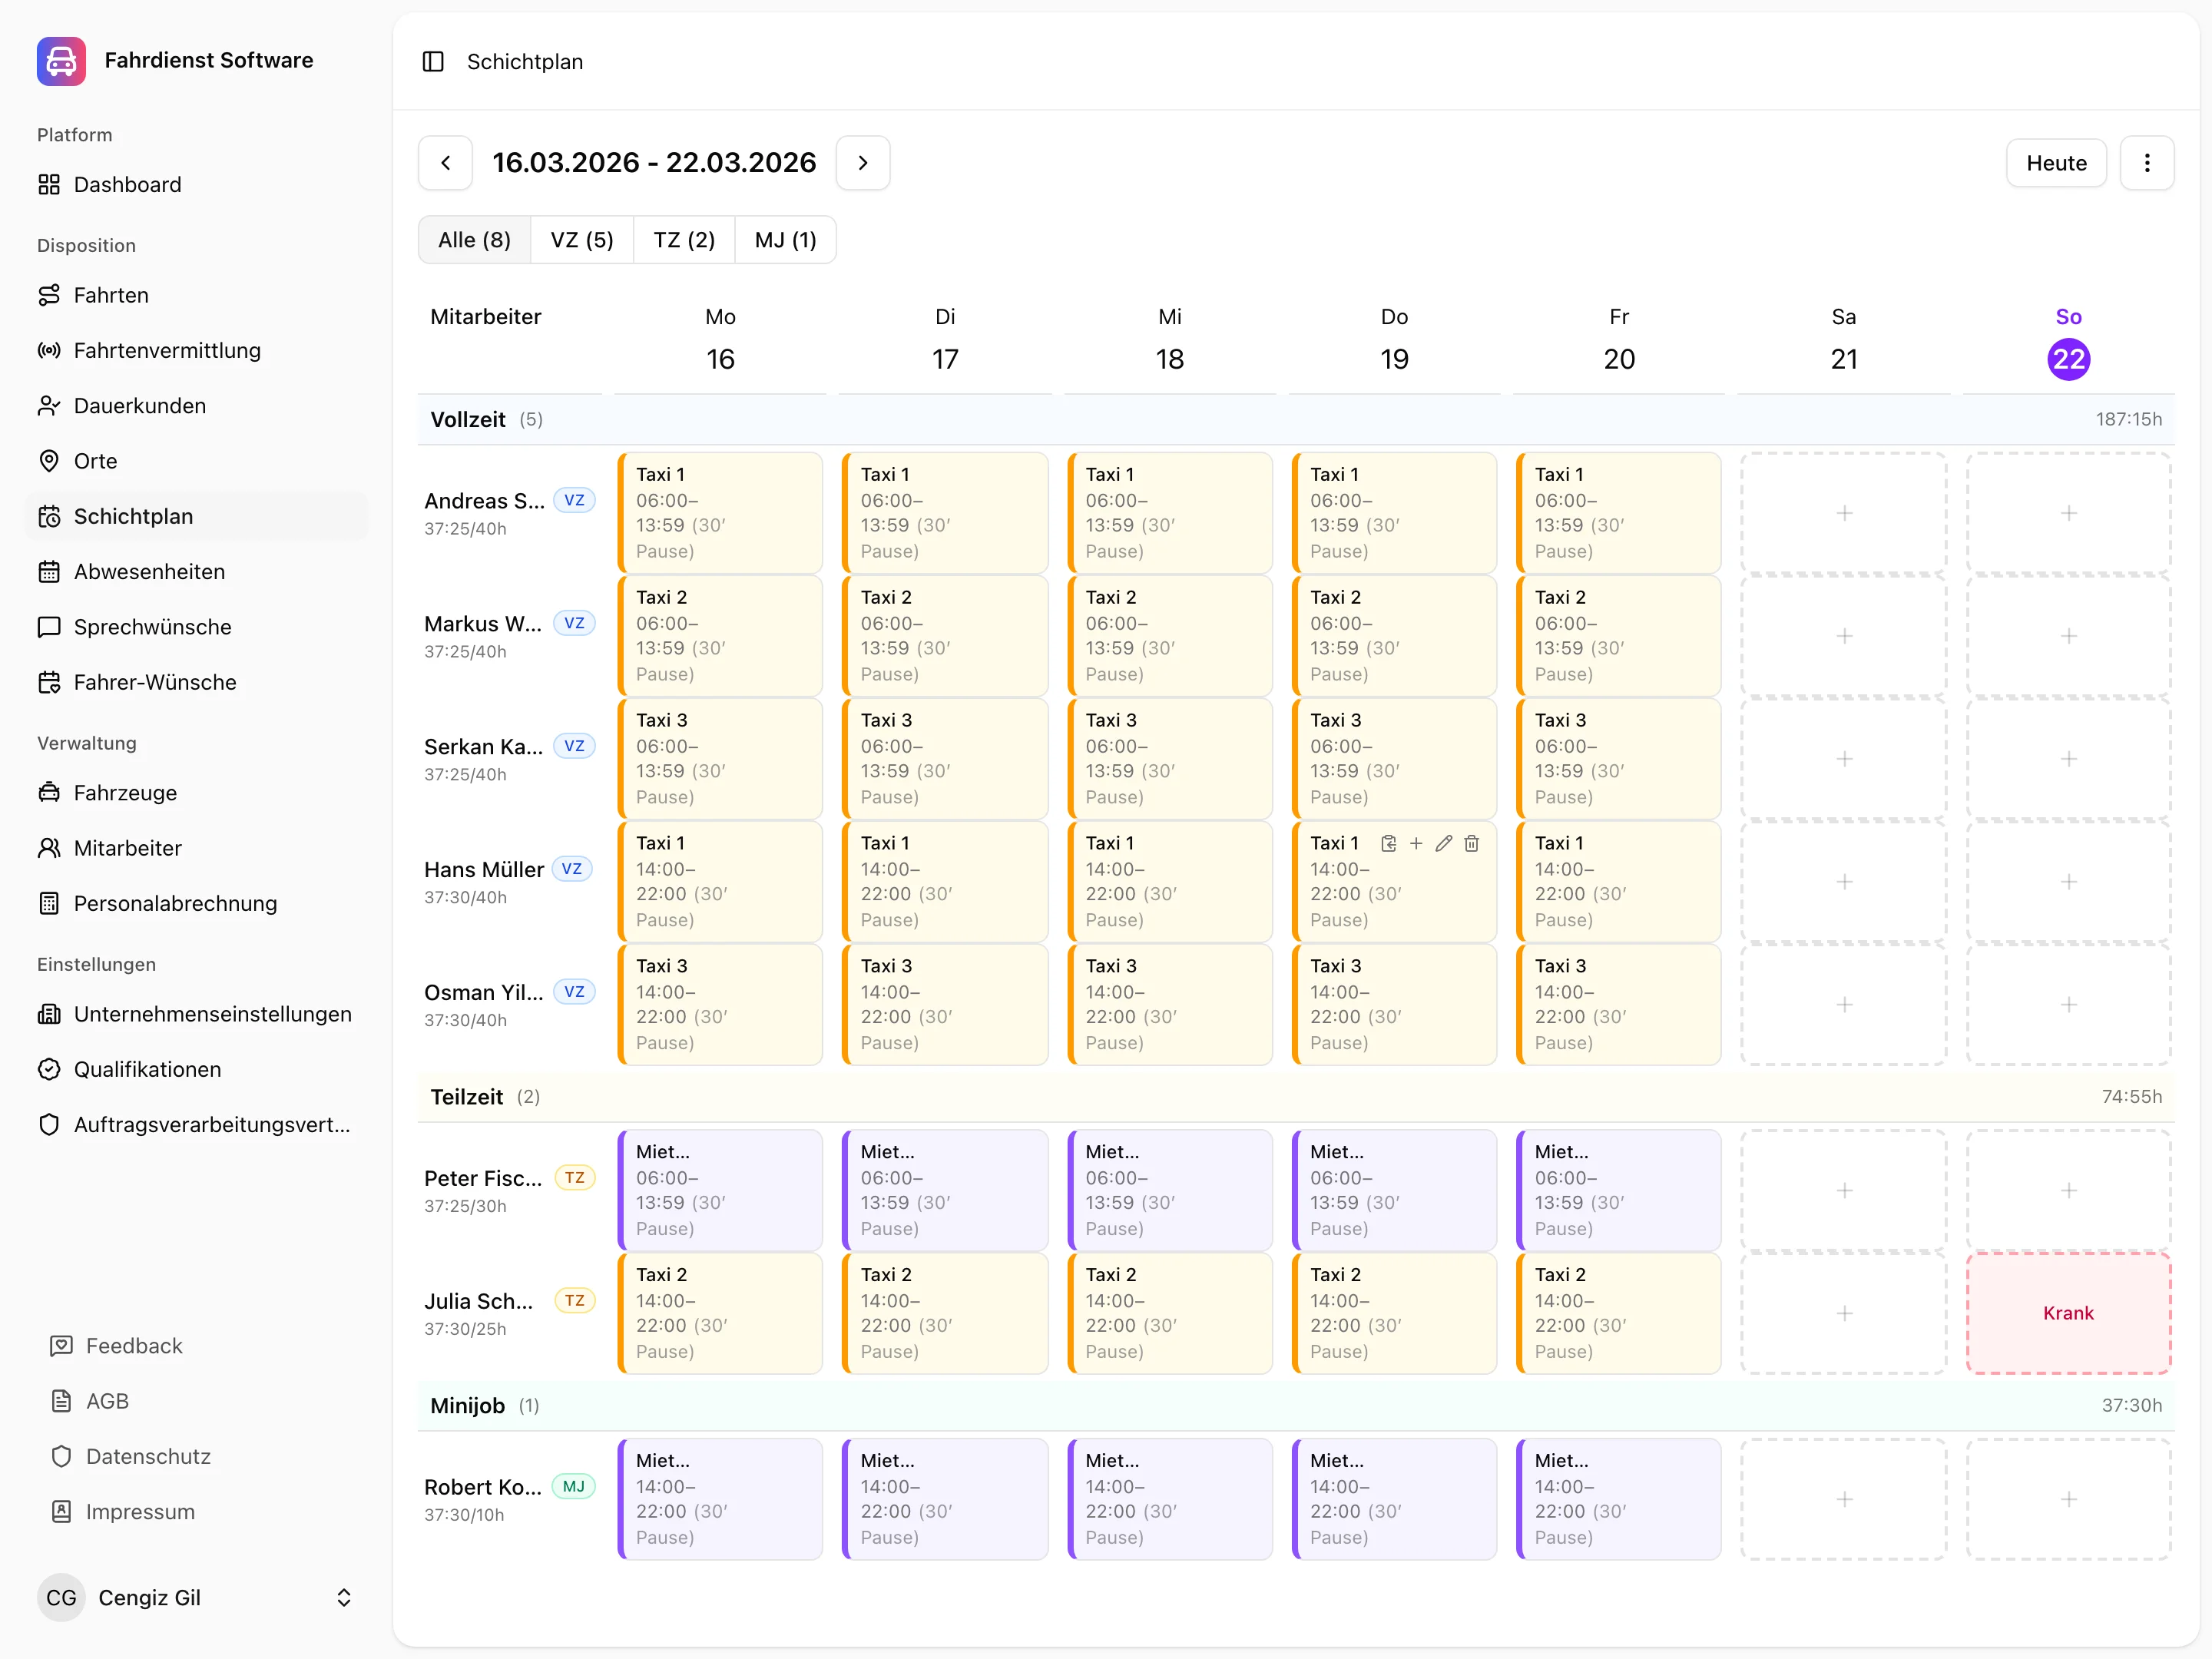
Task: Filter employees with the MJ (1) toggle
Action: (785, 239)
